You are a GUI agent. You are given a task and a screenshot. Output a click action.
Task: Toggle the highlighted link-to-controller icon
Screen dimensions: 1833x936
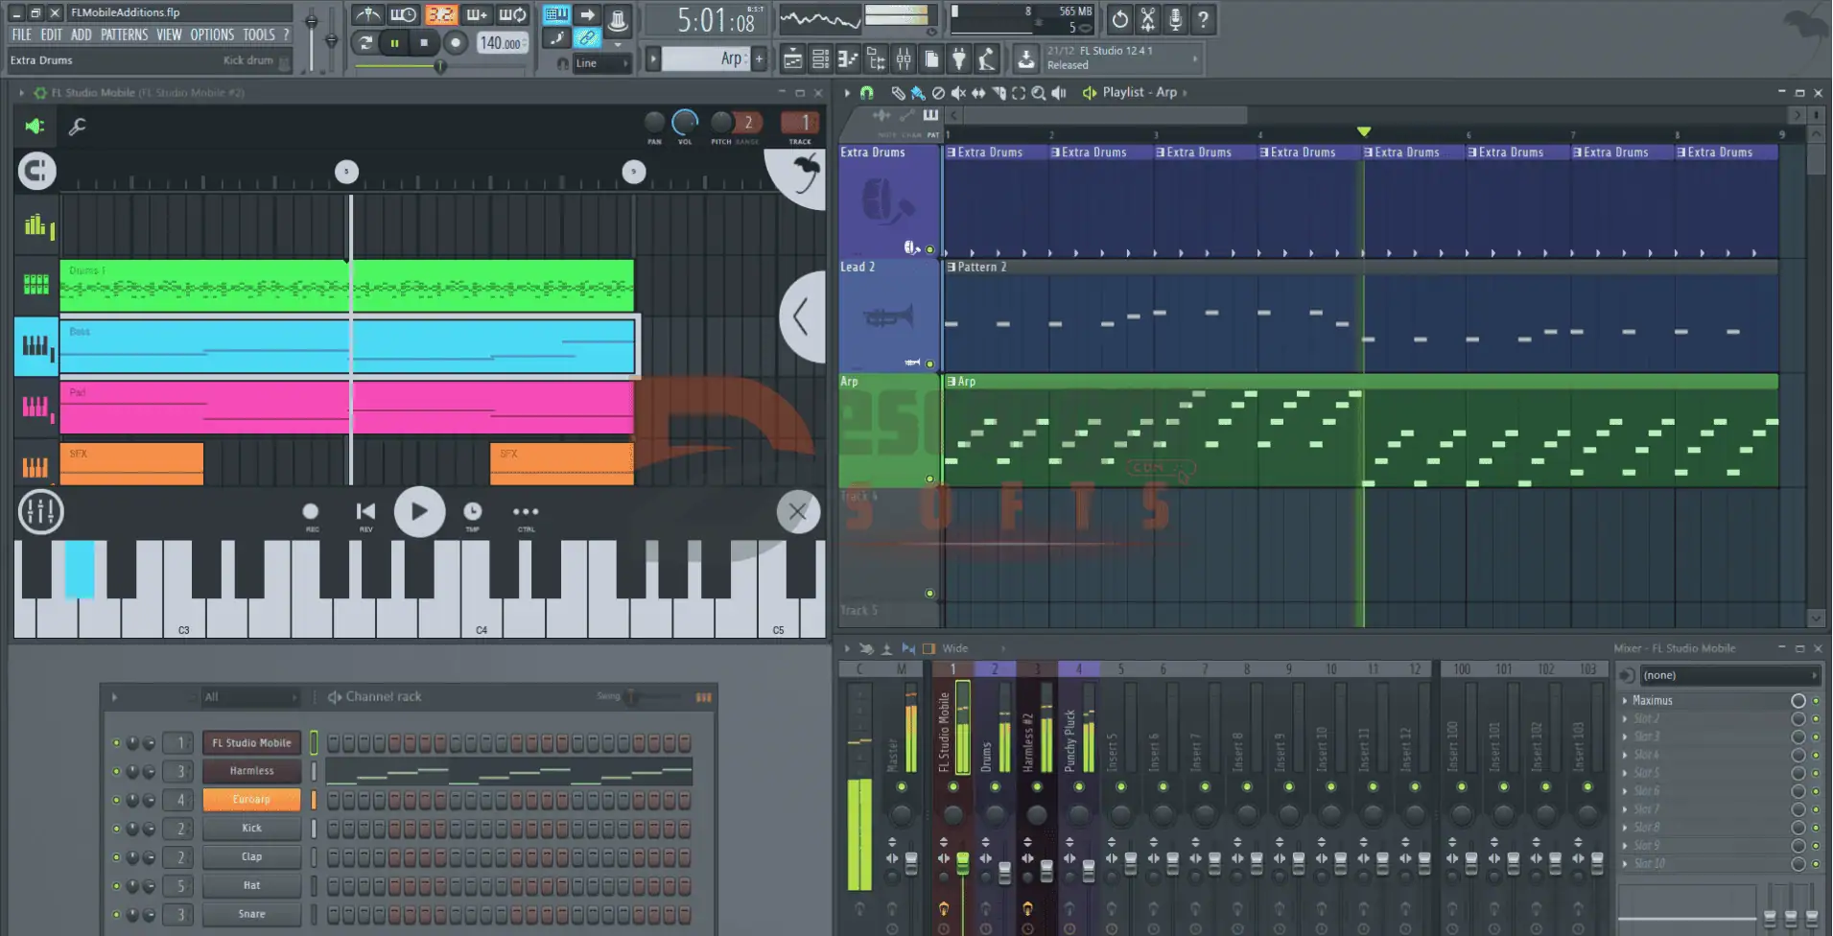(587, 38)
